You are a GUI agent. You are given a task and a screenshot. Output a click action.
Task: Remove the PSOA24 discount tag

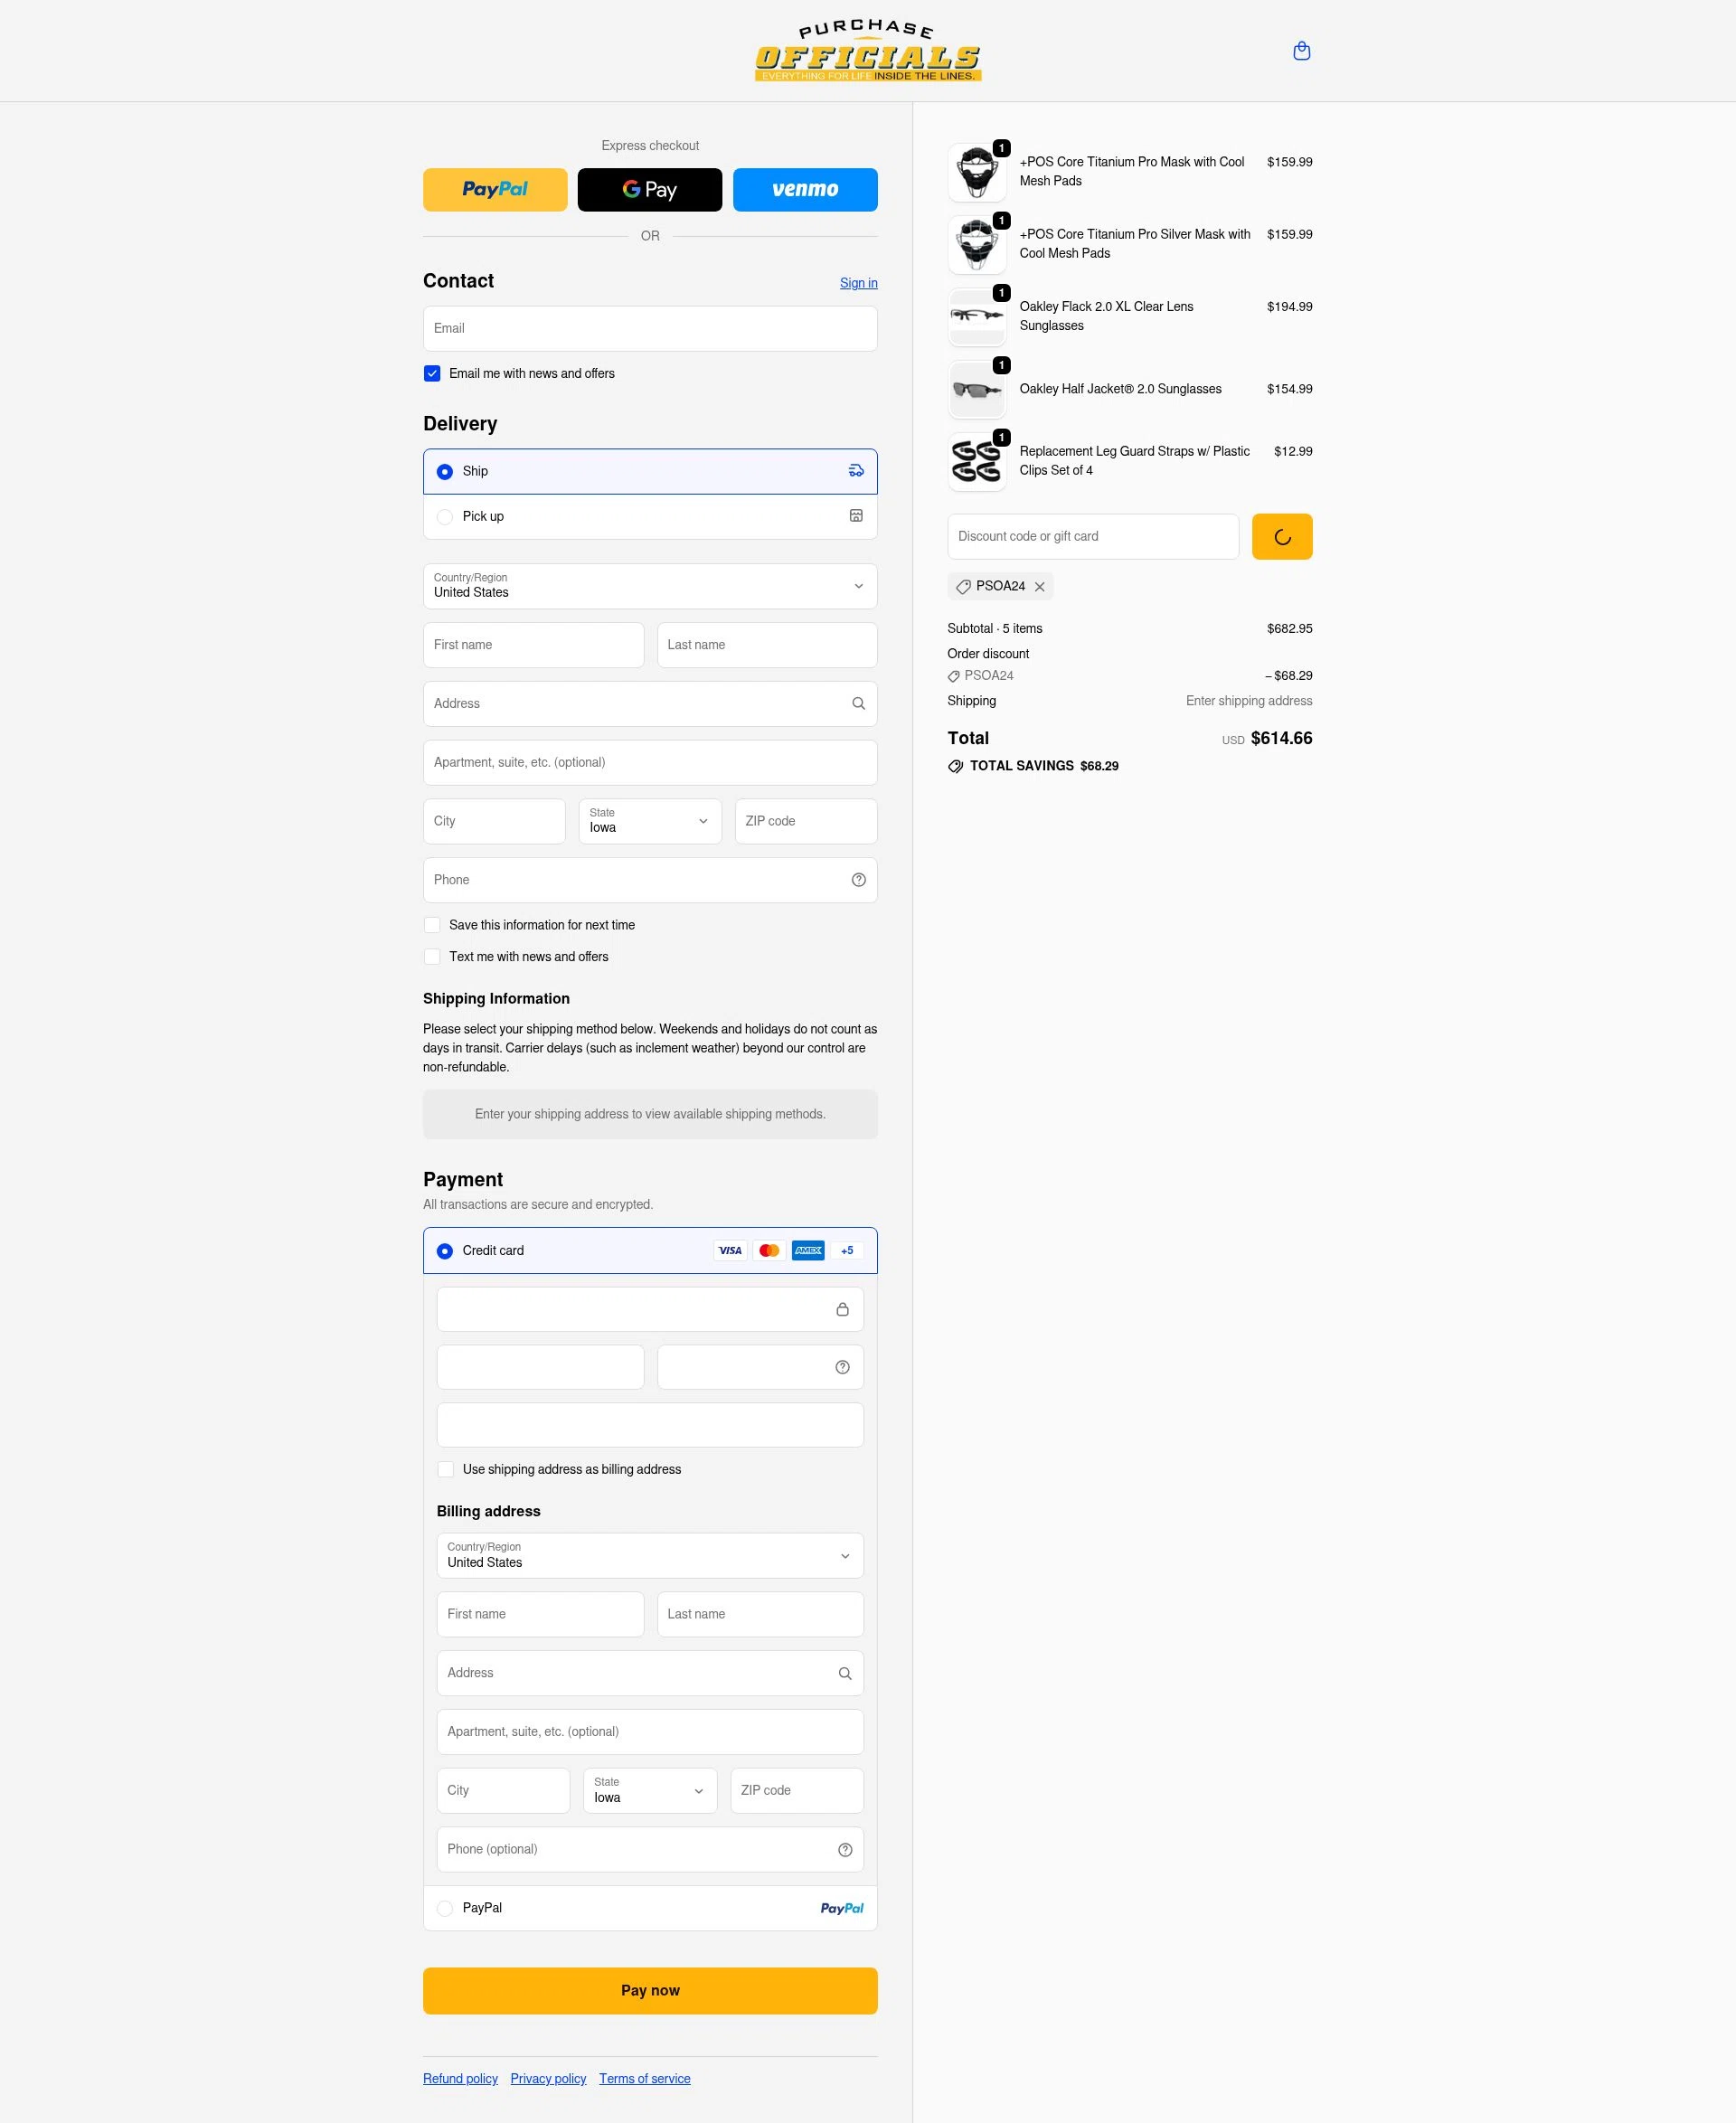pos(1040,586)
